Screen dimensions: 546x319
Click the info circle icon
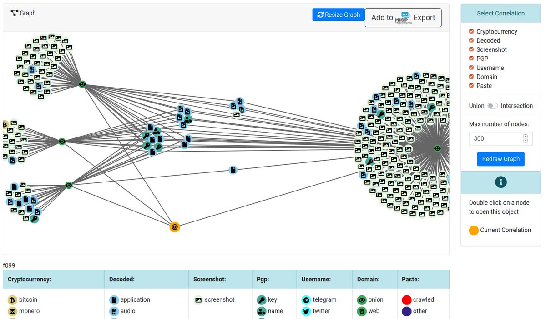(500, 182)
